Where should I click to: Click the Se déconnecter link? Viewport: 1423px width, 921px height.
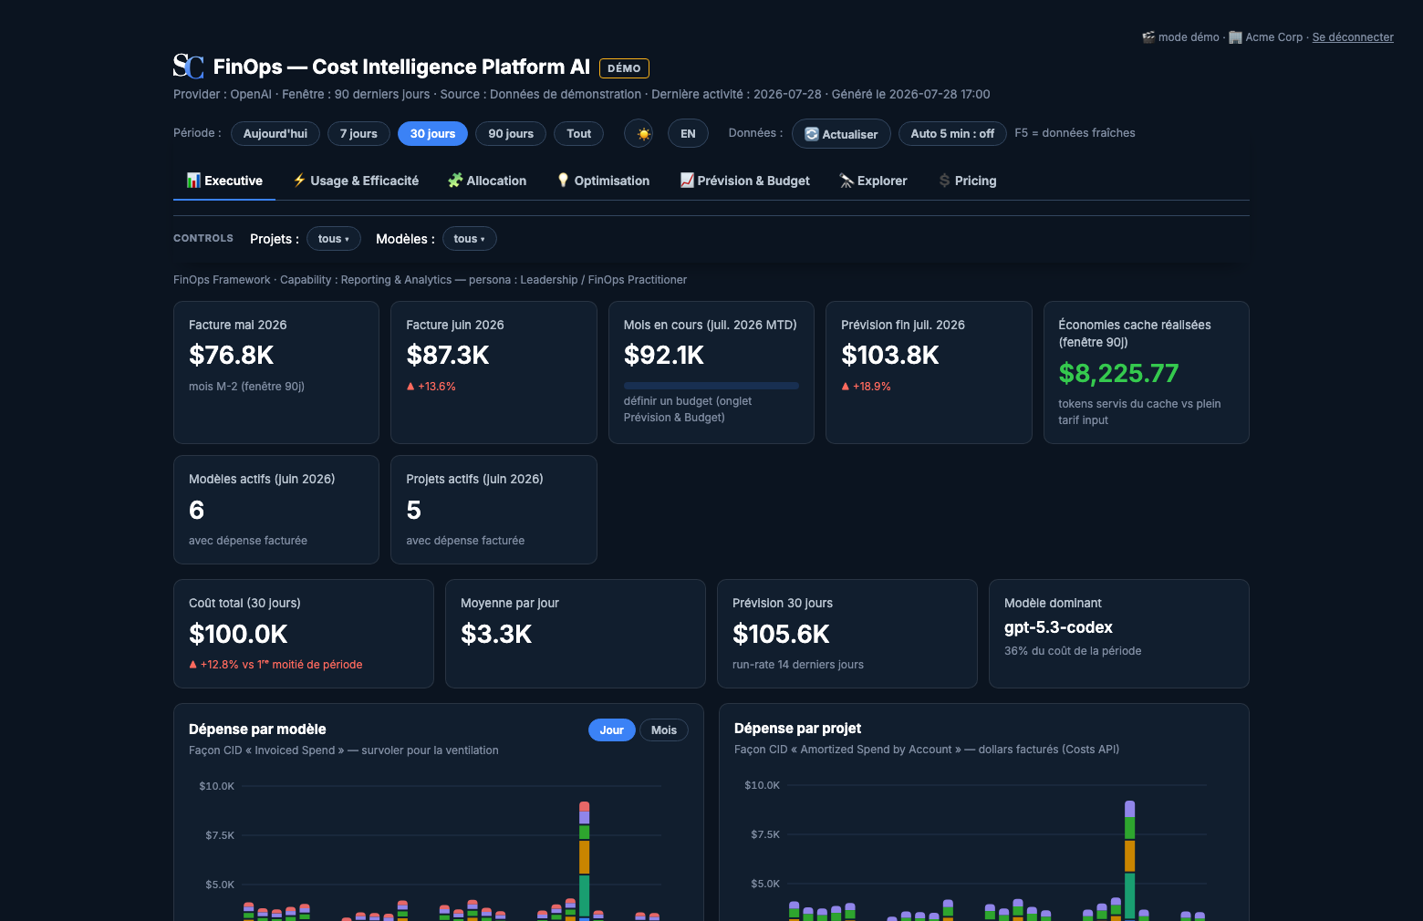click(x=1353, y=37)
